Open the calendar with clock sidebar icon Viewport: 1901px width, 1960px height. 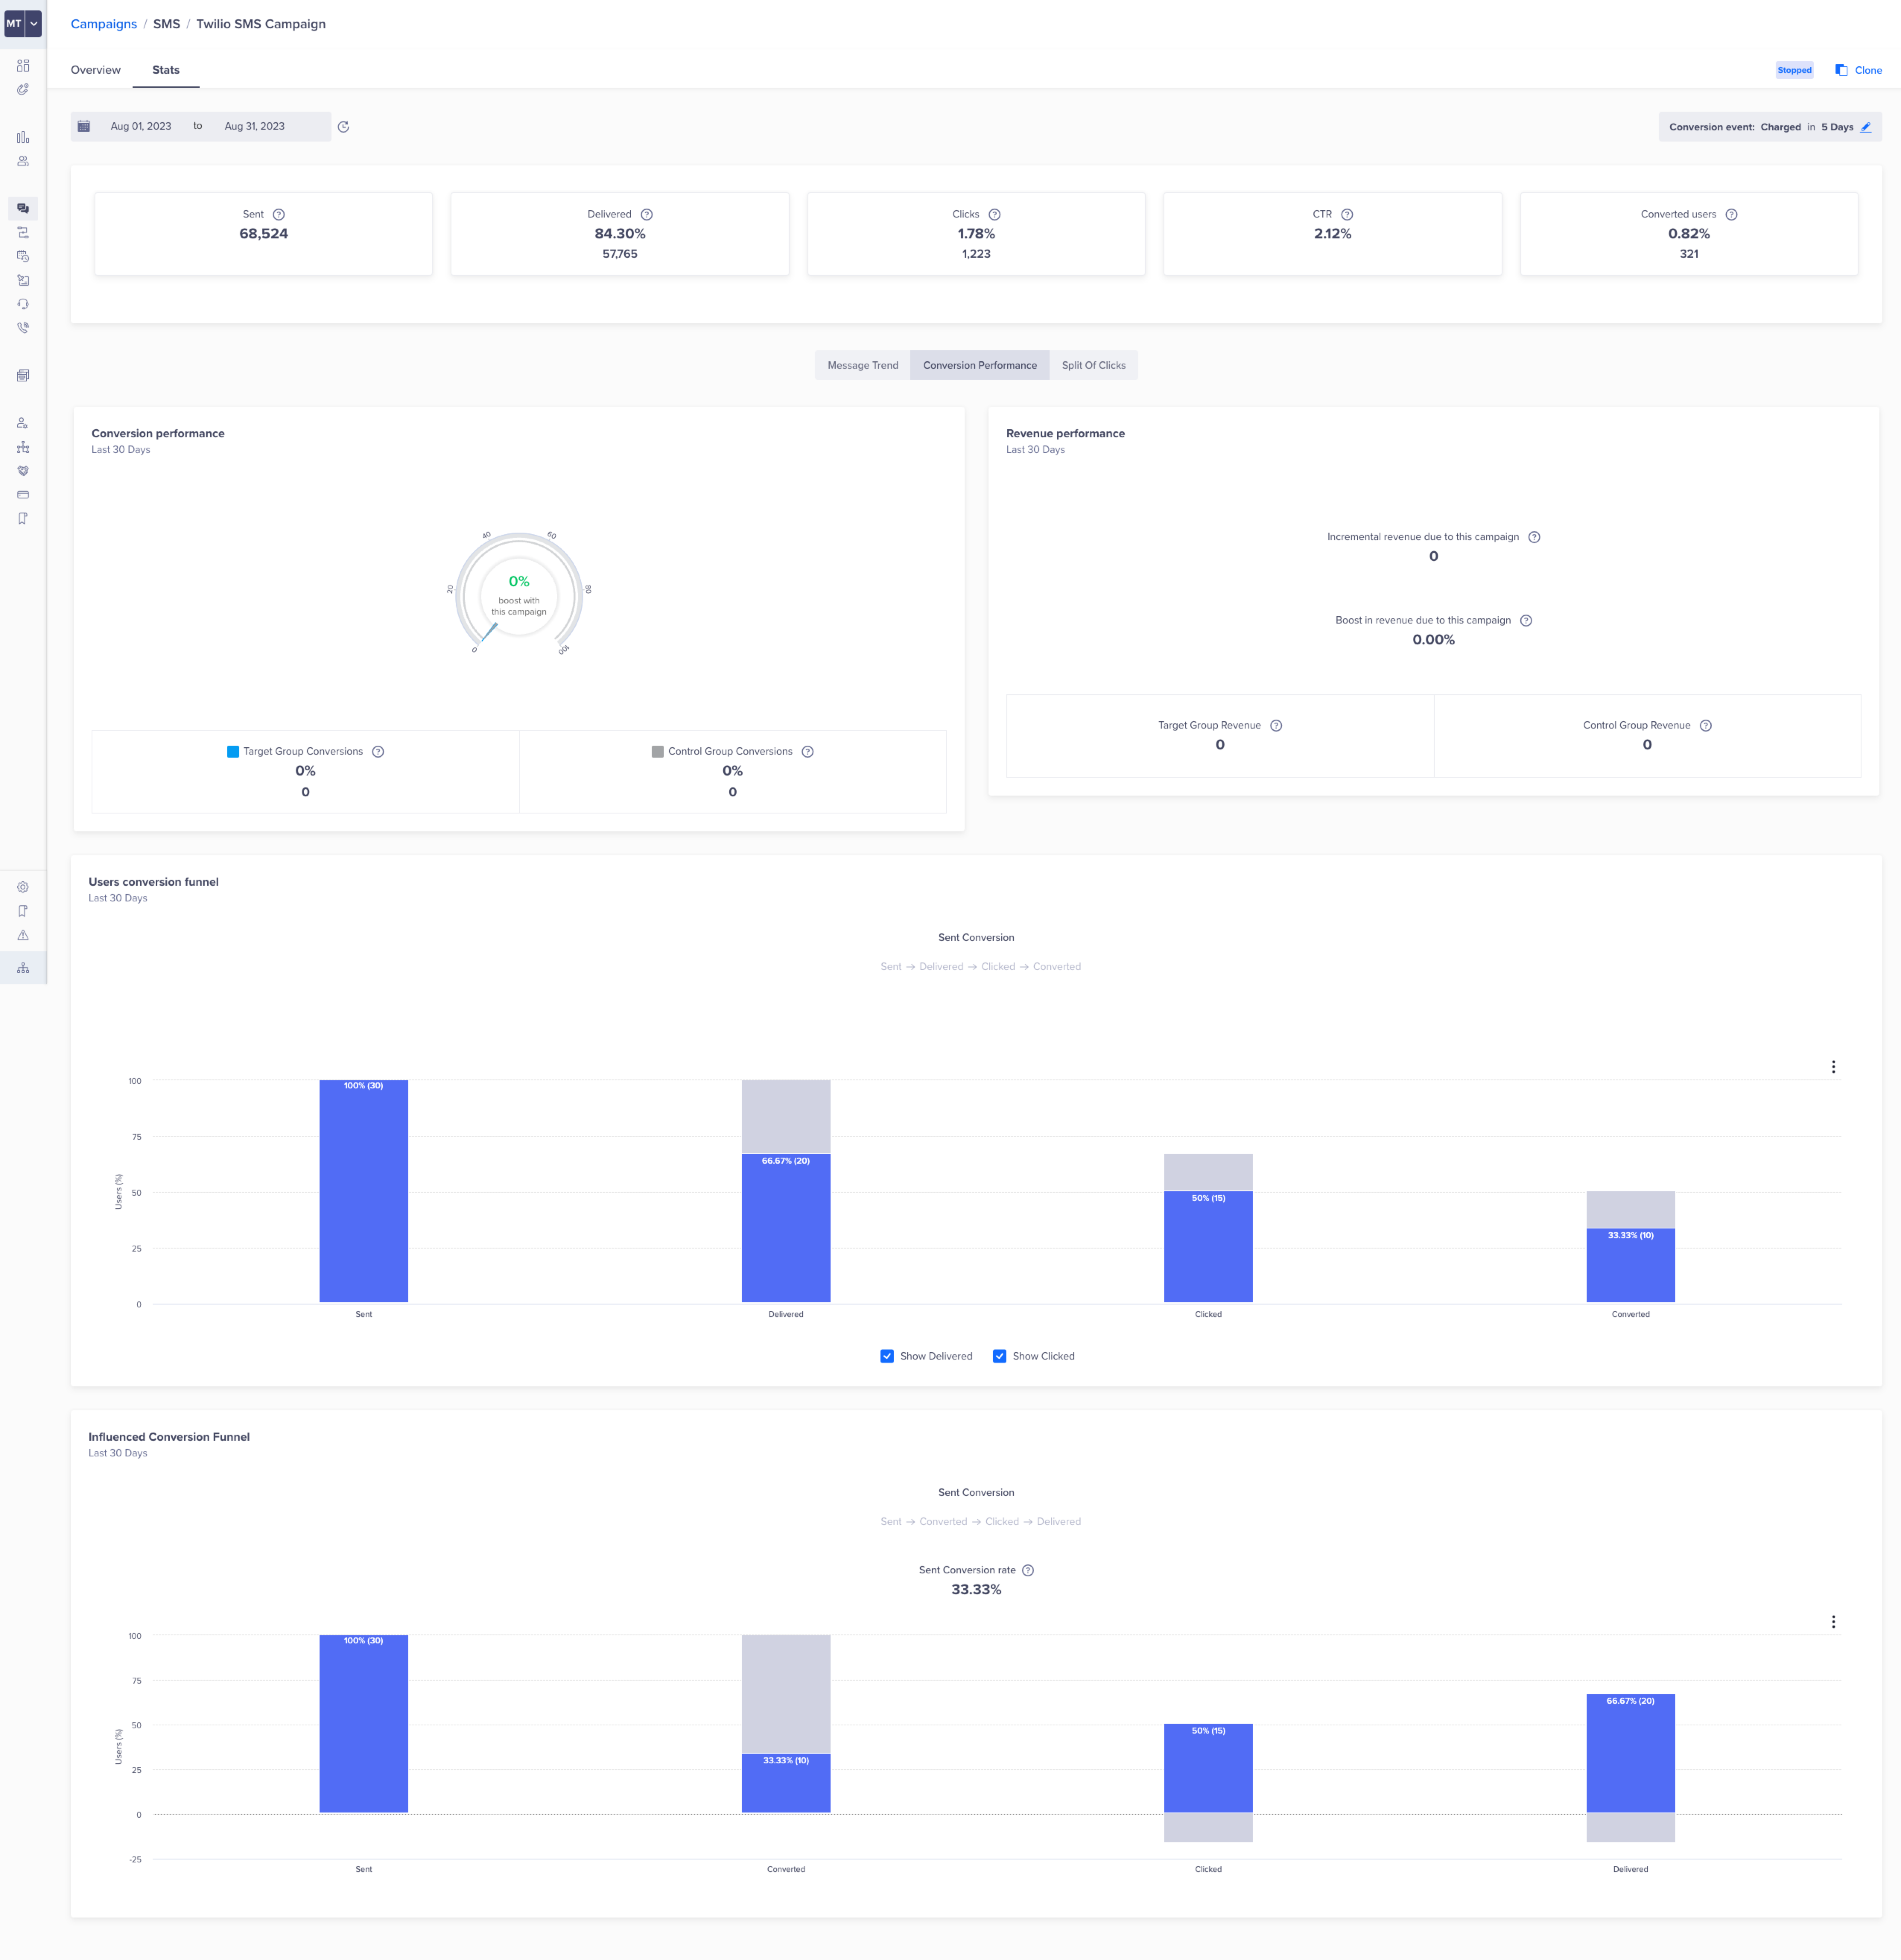pyautogui.click(x=23, y=257)
